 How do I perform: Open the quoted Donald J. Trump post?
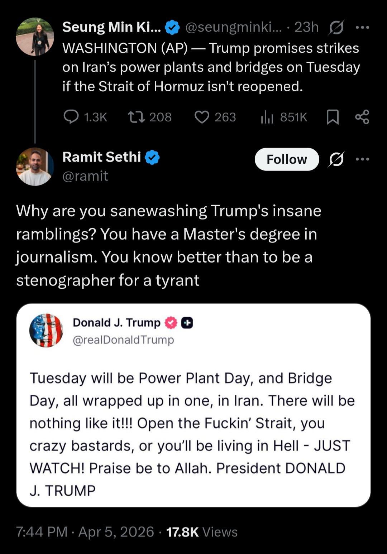click(x=193, y=423)
